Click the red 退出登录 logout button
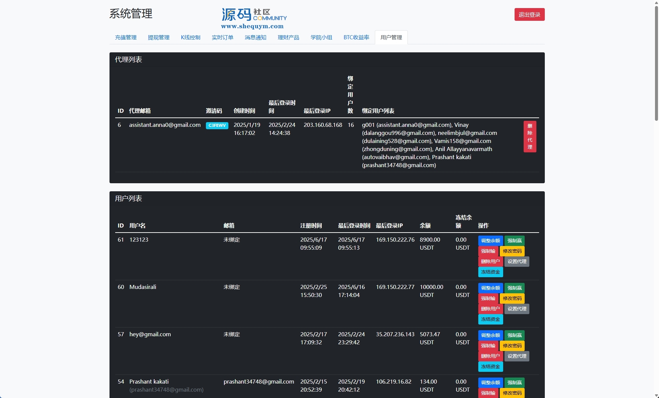This screenshot has width=659, height=398. pos(529,14)
